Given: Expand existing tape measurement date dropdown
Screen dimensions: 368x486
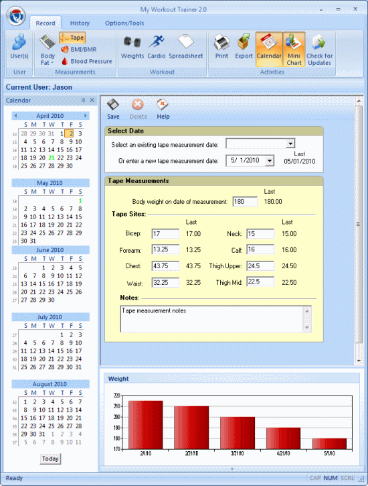Looking at the screenshot, I should (290, 143).
